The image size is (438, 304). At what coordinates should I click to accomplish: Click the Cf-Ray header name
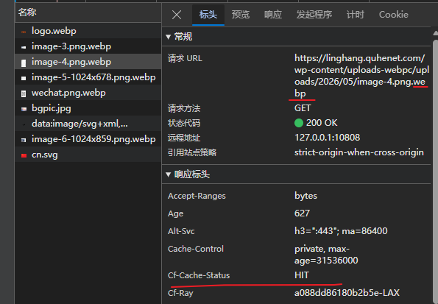(x=180, y=293)
